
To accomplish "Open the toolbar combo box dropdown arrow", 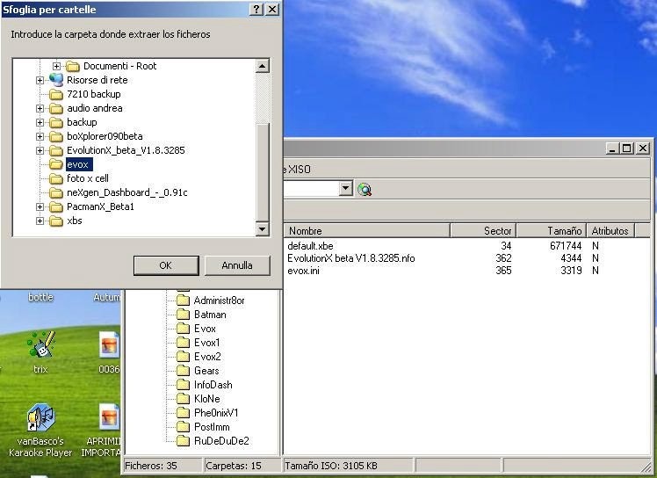I will [x=345, y=189].
